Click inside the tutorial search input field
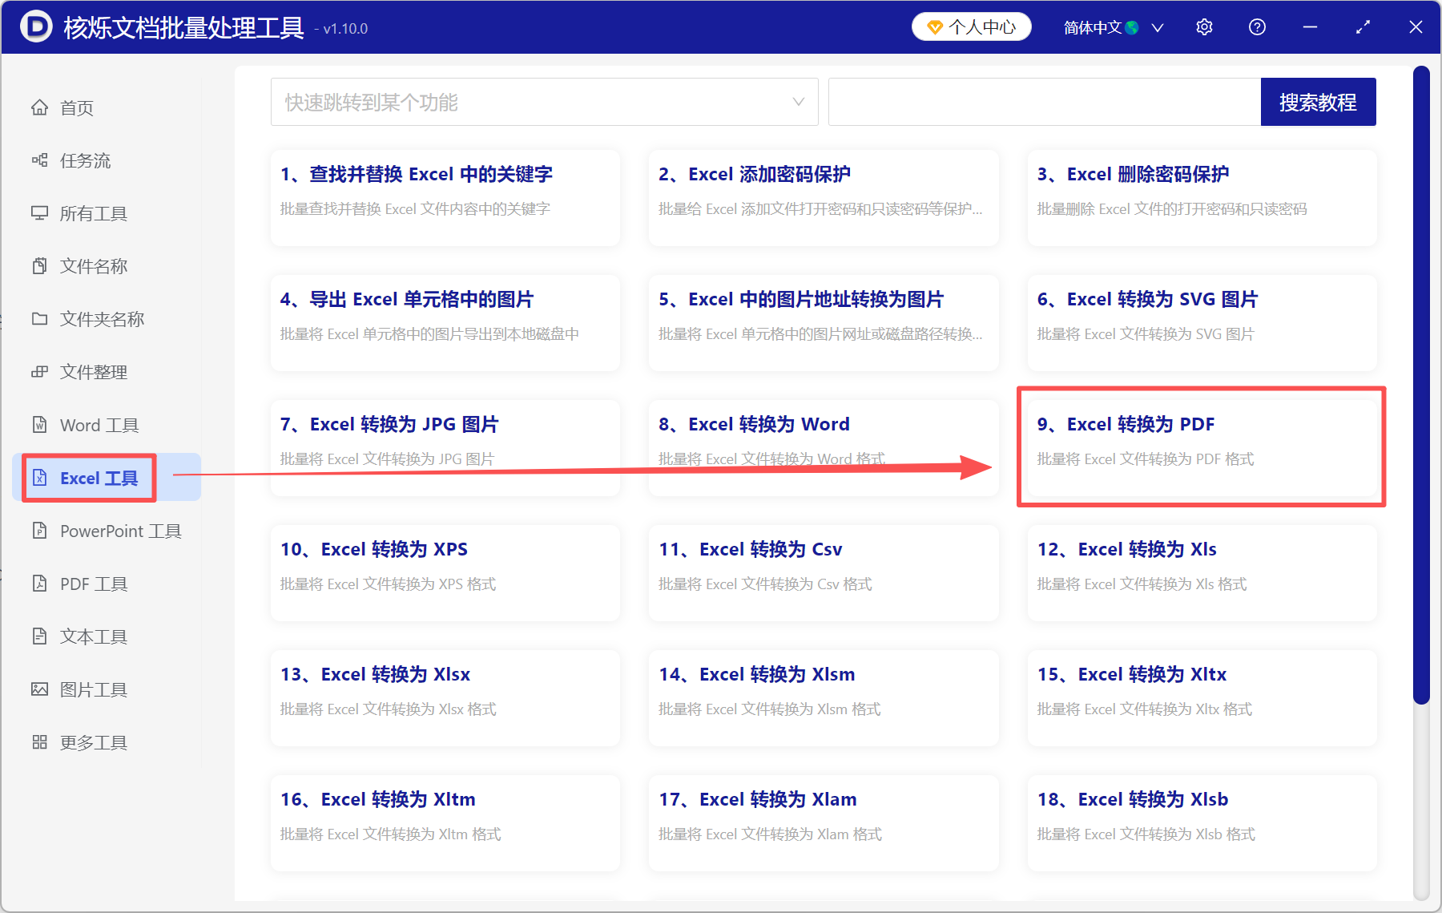Image resolution: width=1442 pixels, height=913 pixels. pos(1041,102)
